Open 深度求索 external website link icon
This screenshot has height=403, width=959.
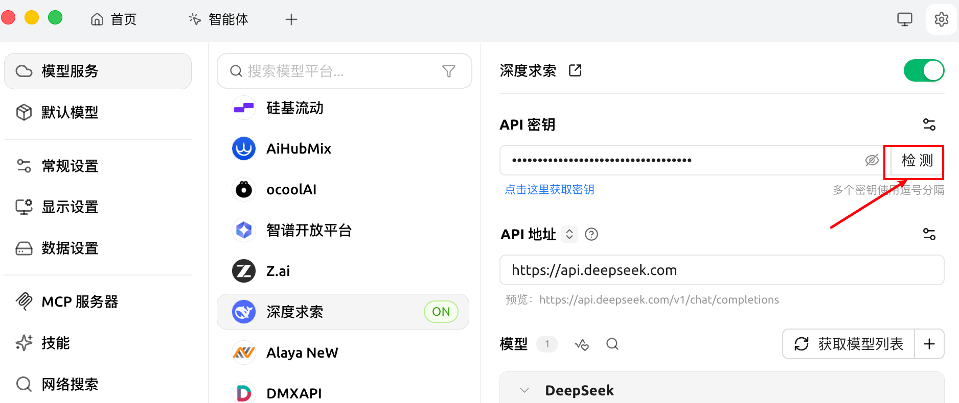575,70
